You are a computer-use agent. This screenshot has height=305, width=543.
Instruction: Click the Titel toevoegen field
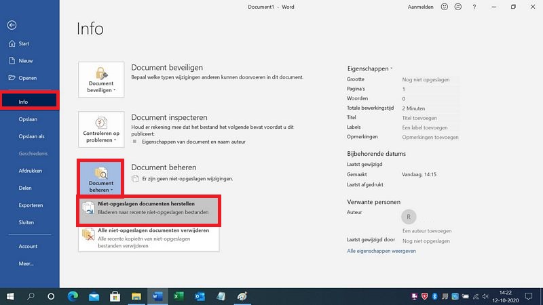pos(430,118)
